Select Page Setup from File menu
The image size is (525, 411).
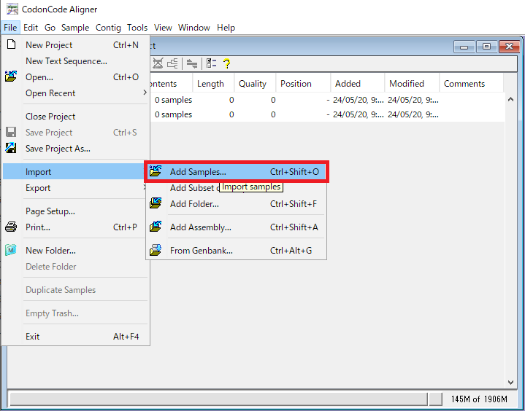tap(50, 211)
